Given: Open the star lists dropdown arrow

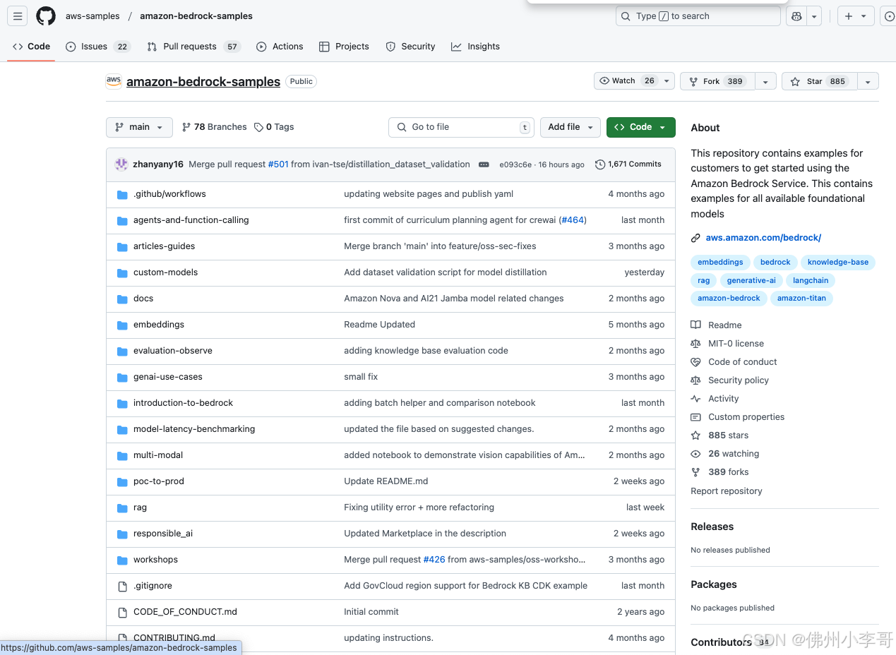Looking at the screenshot, I should (868, 82).
